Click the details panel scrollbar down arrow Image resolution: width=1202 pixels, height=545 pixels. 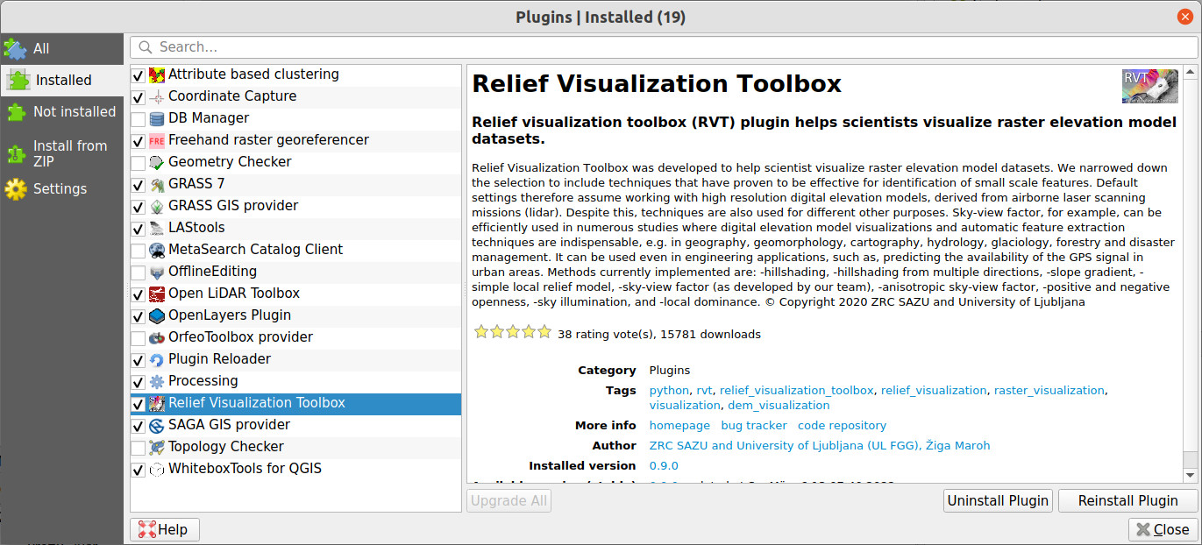point(1191,475)
